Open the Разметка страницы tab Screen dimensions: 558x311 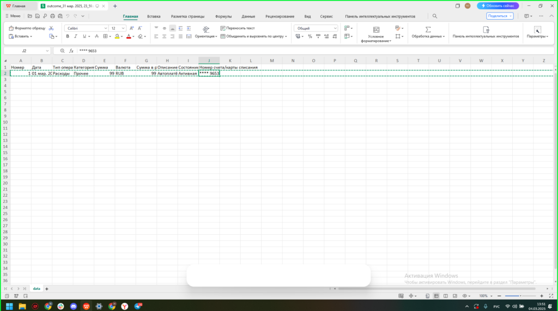click(x=187, y=16)
